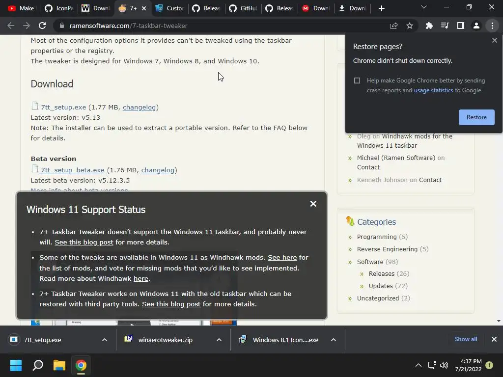Enable sending crash reports checkbox
Screen dimensions: 503x377
click(357, 81)
